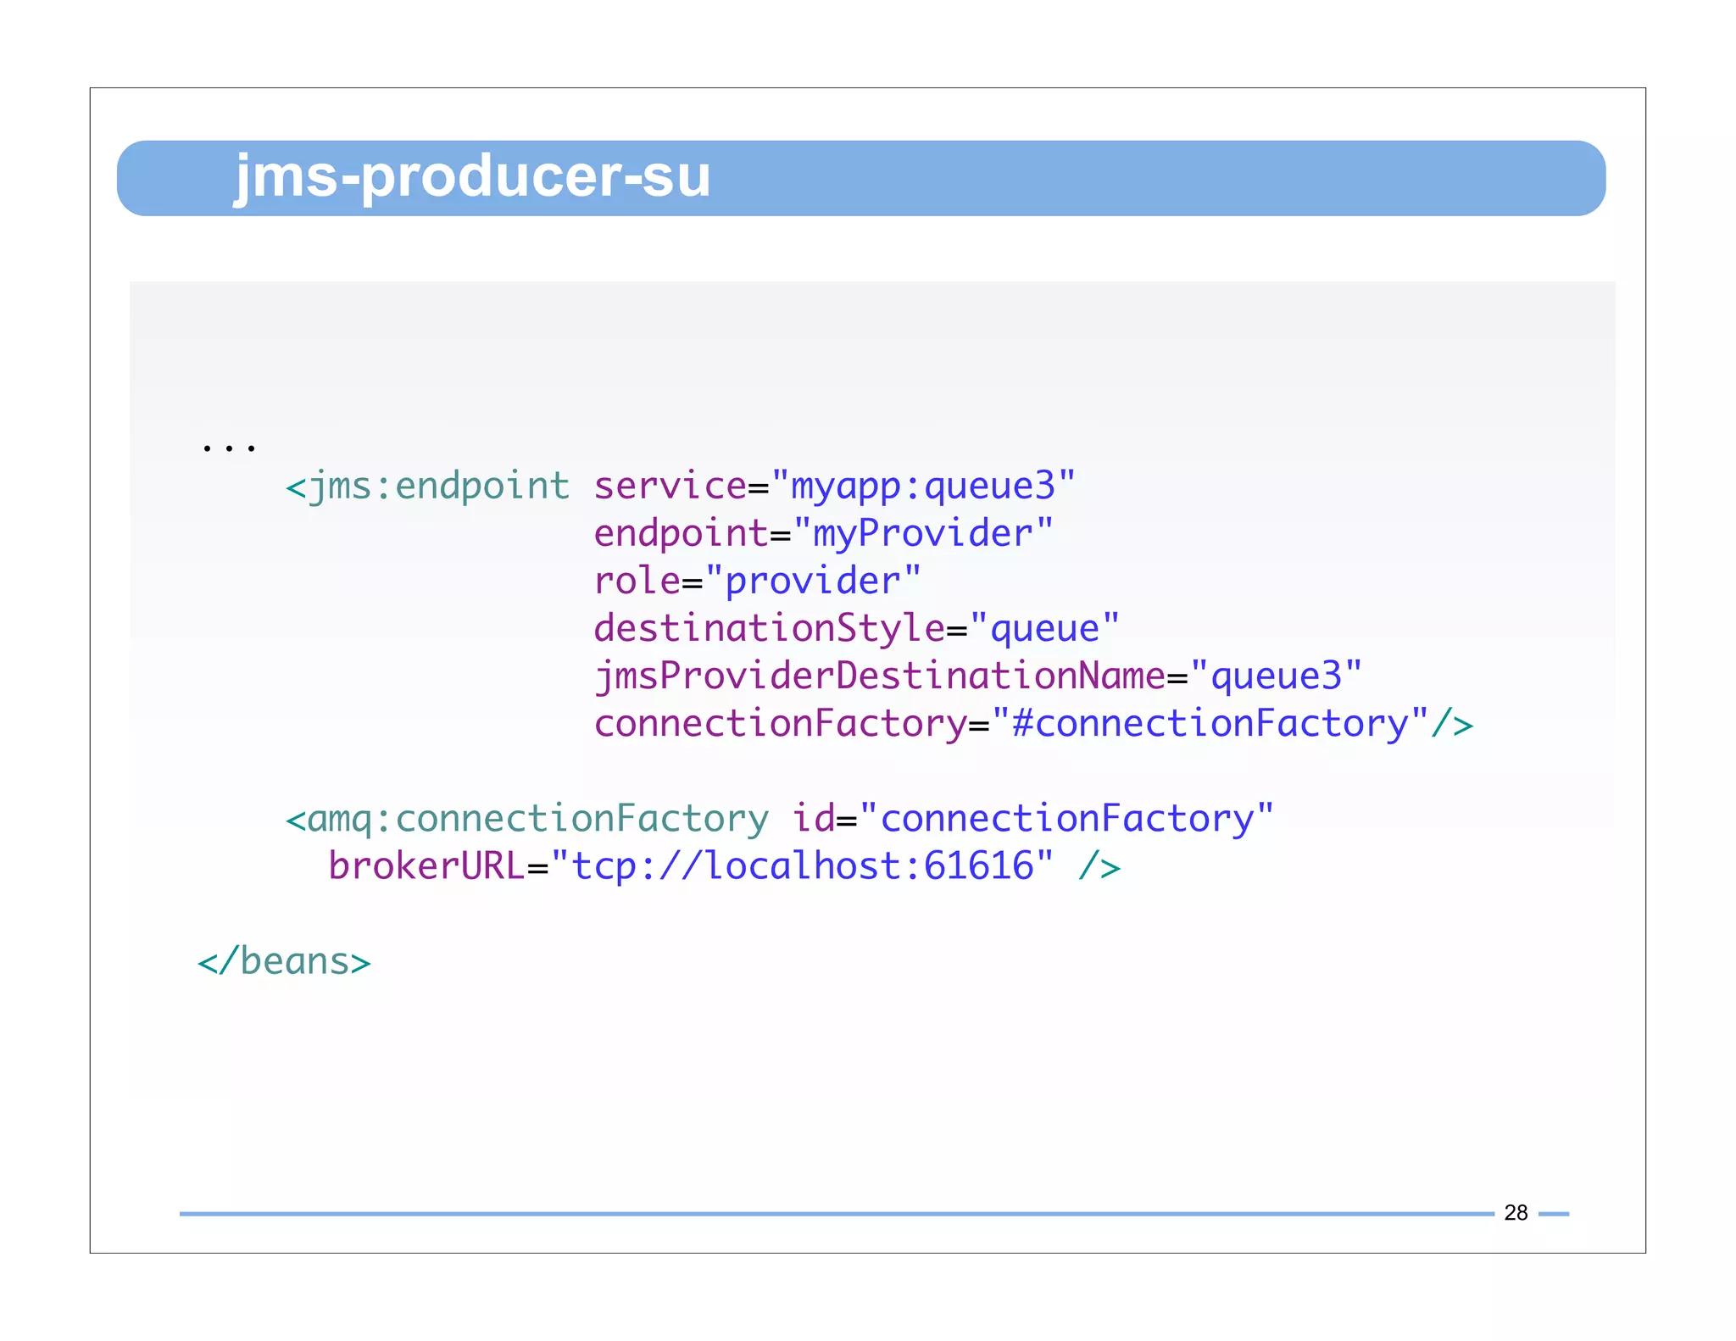The image size is (1736, 1341).
Task: Click the closing '</beans>' tag
Action: click(x=284, y=962)
